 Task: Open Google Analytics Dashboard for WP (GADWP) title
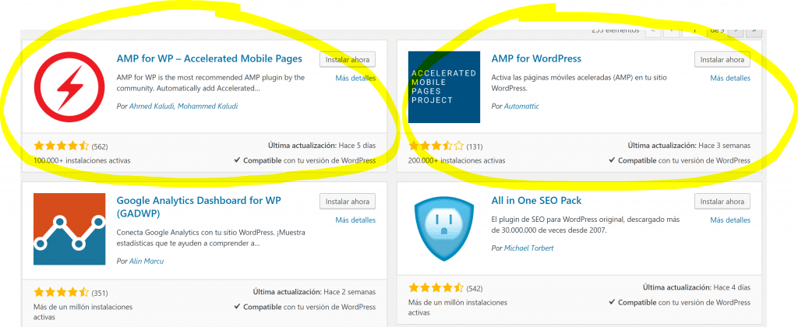click(199, 206)
